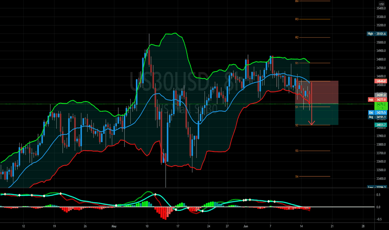389x230 pixels.
Task: Click the 28 date on time axis
Action: tap(363, 226)
